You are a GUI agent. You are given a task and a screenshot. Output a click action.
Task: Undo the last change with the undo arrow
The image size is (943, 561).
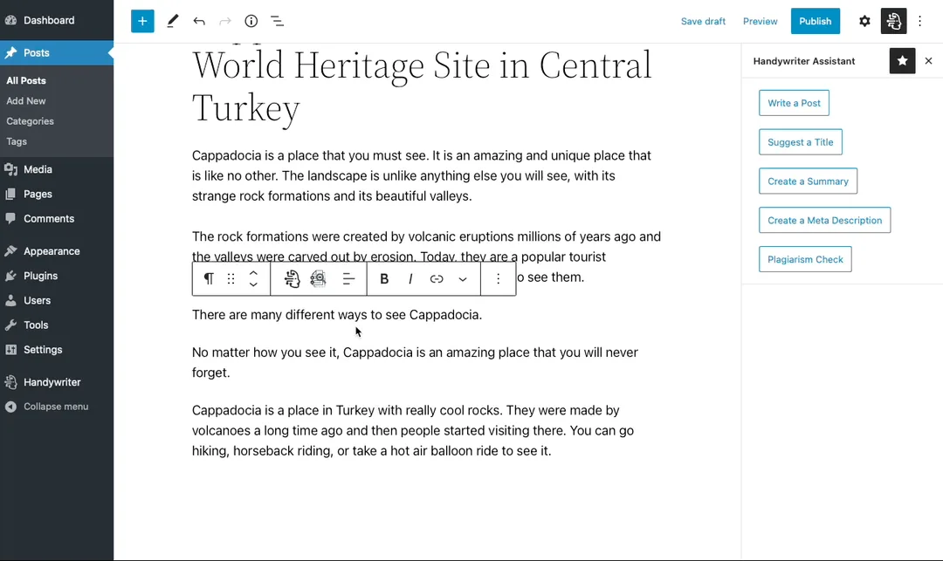[199, 21]
